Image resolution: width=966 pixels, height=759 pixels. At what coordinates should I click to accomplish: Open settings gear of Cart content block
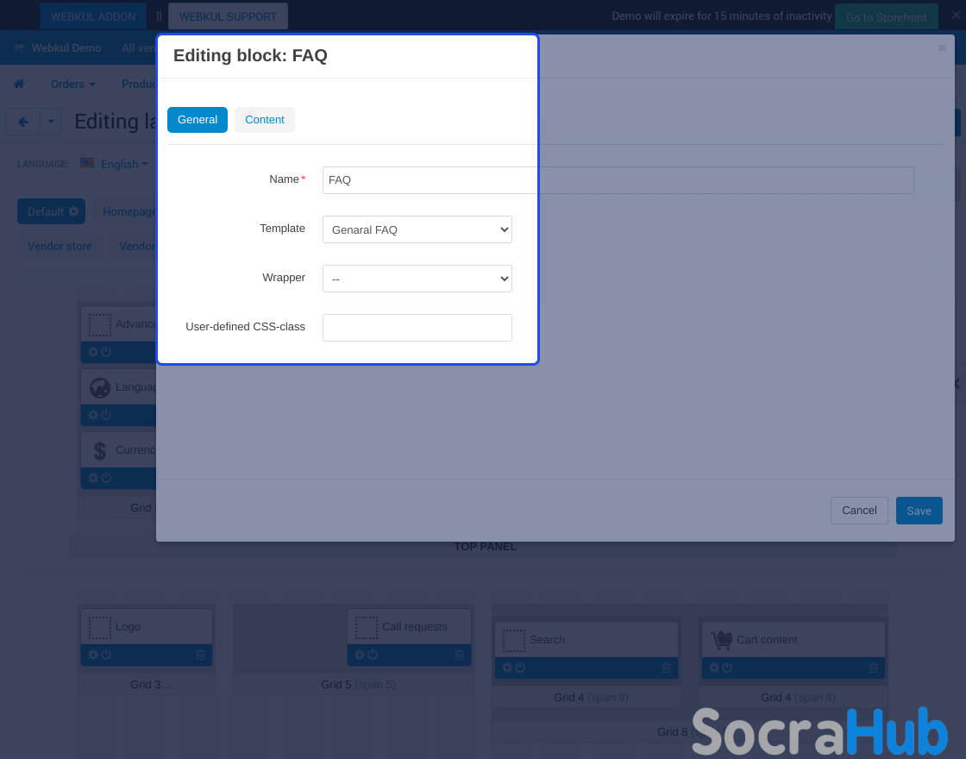(714, 668)
